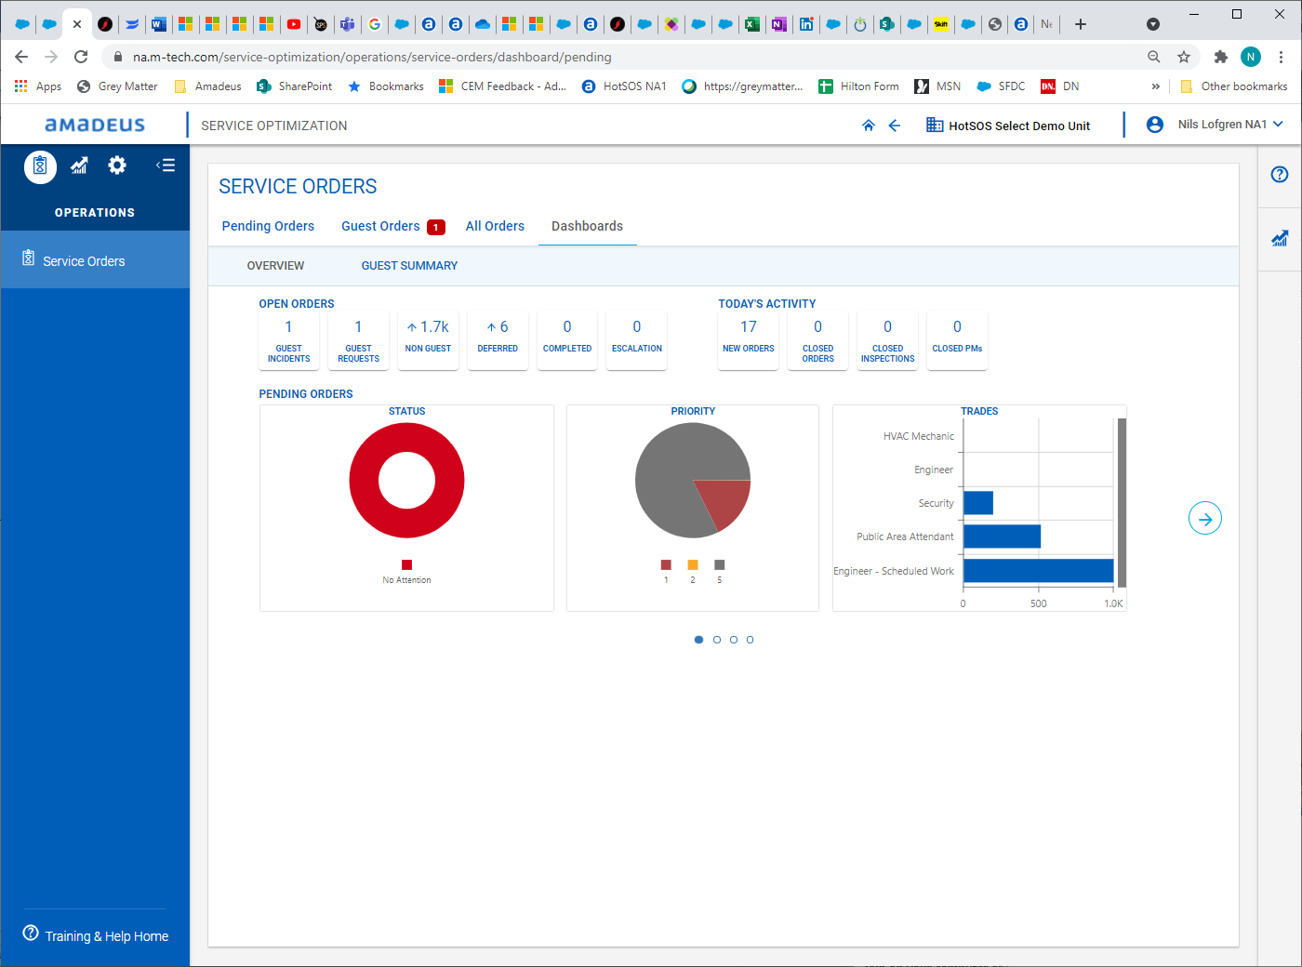Click priority 1 legend swatch
Screen dimensions: 1302x967
tap(666, 564)
